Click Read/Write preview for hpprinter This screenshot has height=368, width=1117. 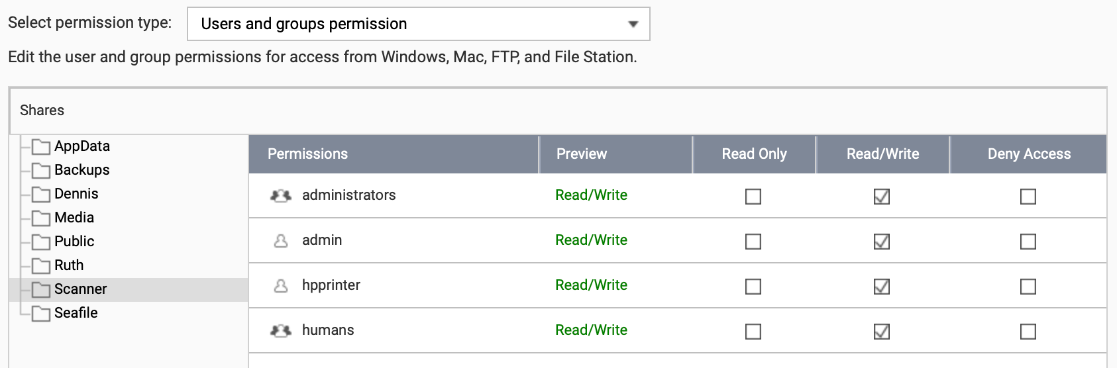591,285
